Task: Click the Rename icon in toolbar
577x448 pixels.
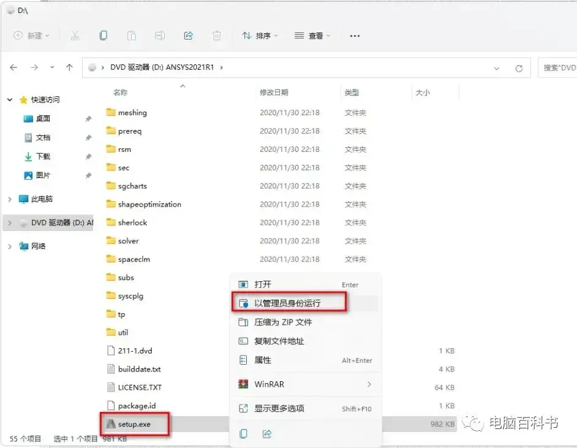Action: point(160,36)
